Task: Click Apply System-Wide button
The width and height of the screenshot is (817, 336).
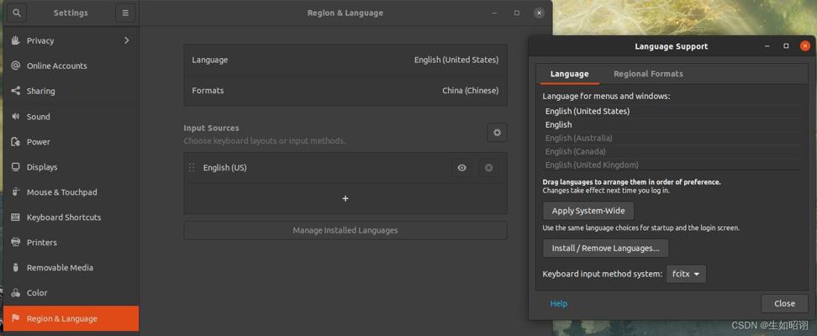Action: coord(588,211)
